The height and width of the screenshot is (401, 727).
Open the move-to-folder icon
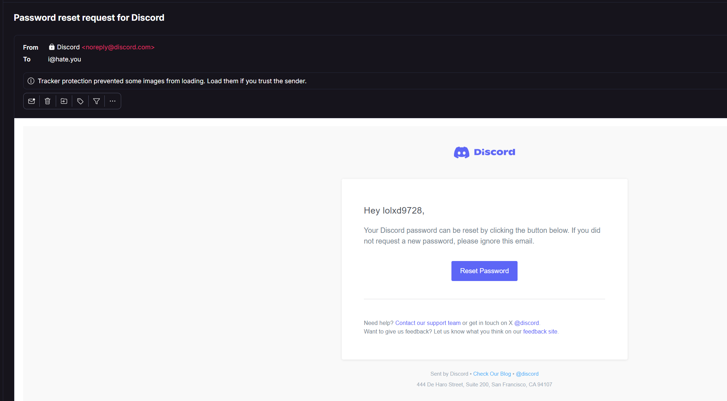point(64,101)
